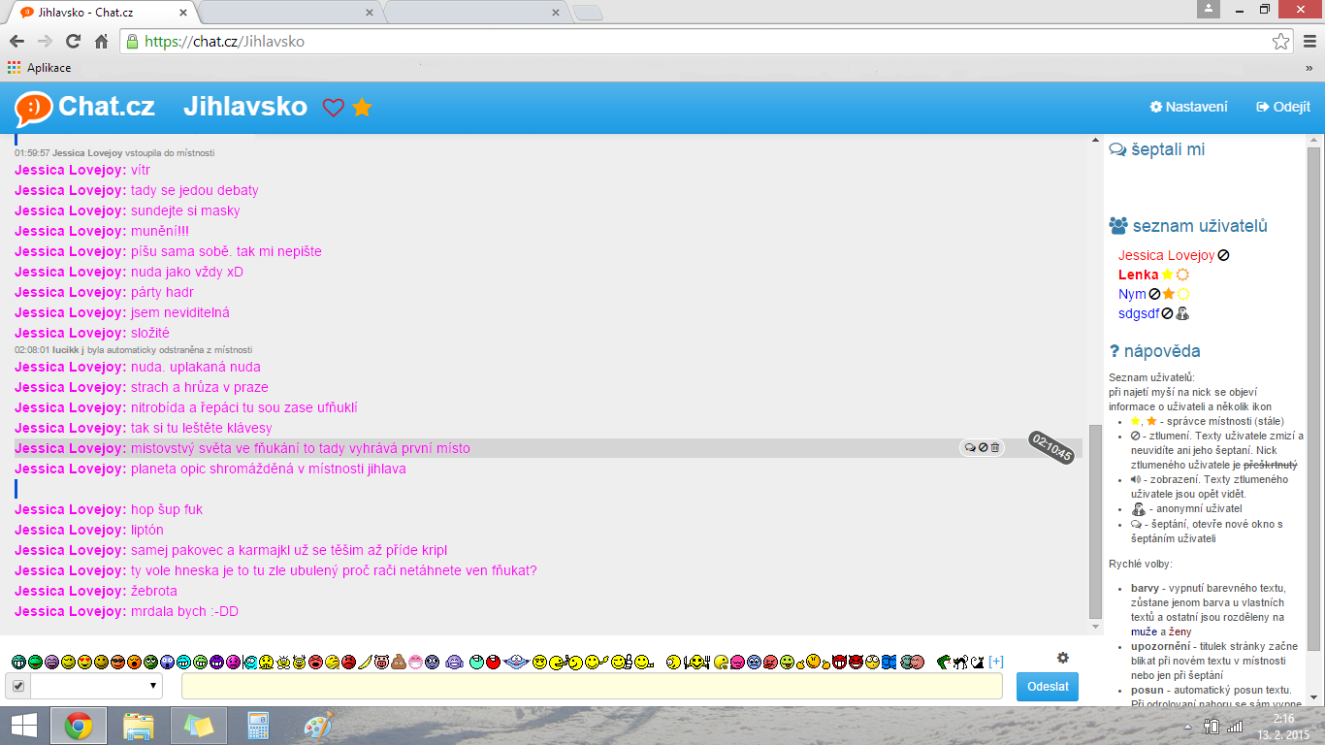
Task: Mute user Jessica Lovejoy in user list
Action: (x=1224, y=255)
